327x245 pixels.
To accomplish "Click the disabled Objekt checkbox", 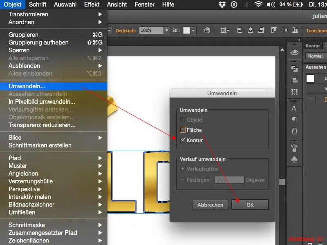I will tap(182, 120).
